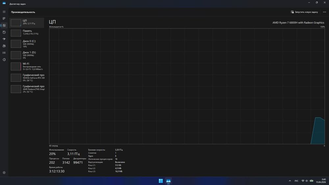Open the Wi-Fi tray icon
The image size is (329, 185).
(x=303, y=181)
